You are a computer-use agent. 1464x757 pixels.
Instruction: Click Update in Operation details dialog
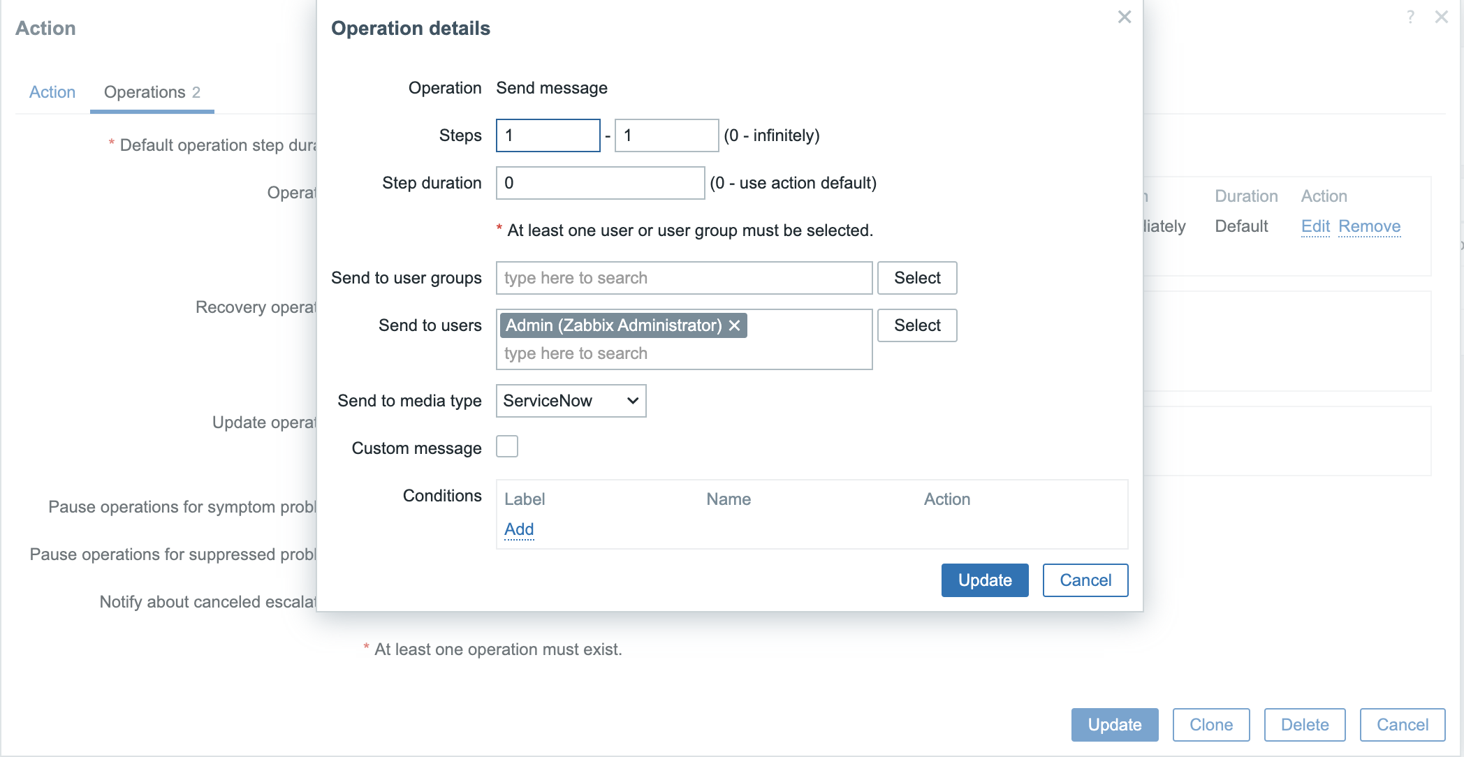click(x=984, y=580)
